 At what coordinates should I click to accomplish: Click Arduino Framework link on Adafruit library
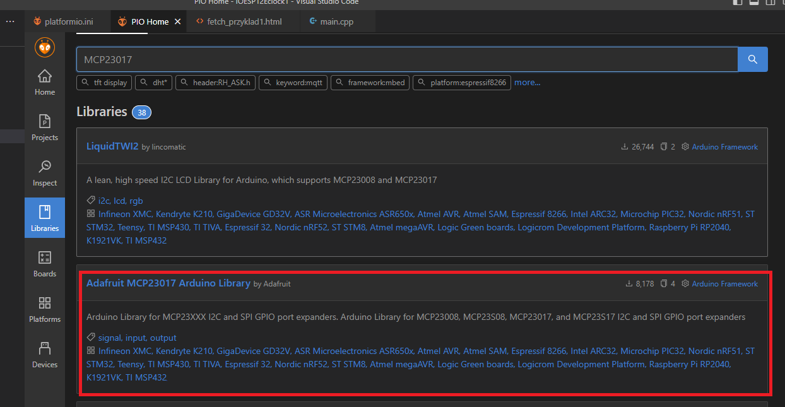(725, 284)
